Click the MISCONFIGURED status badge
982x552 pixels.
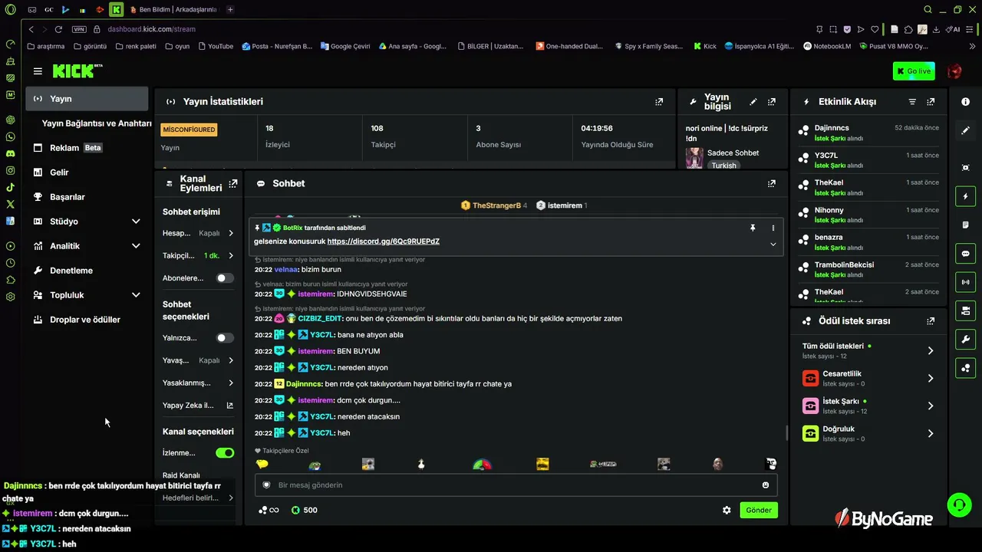pos(189,130)
